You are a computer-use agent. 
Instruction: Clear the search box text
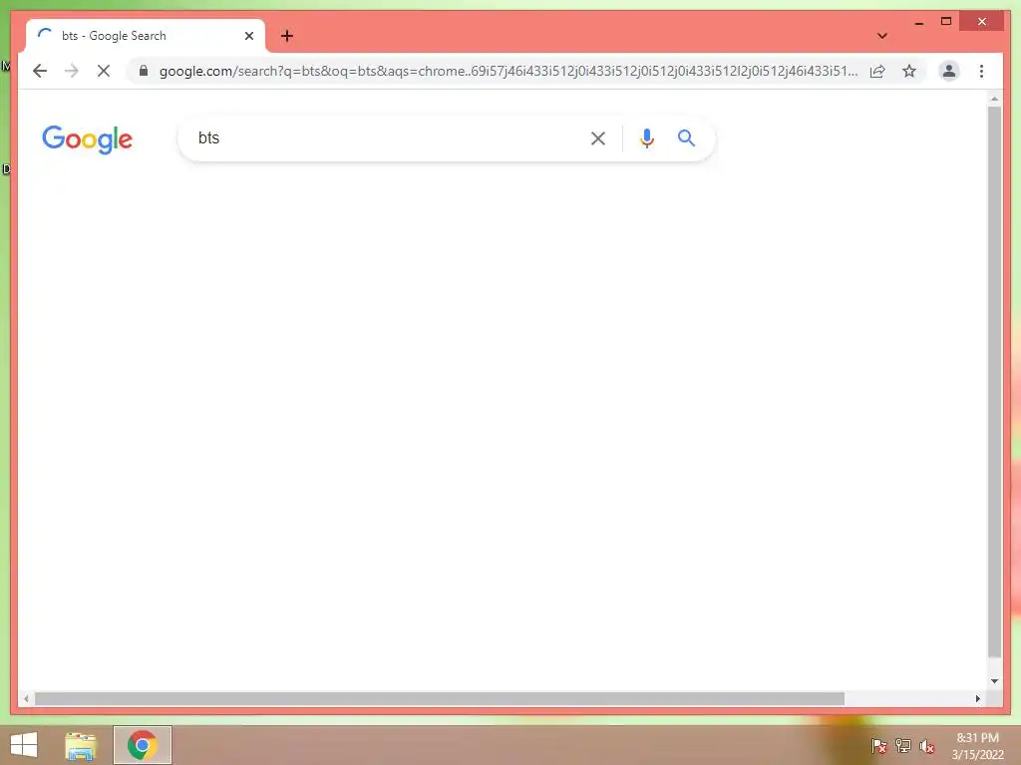pos(598,137)
